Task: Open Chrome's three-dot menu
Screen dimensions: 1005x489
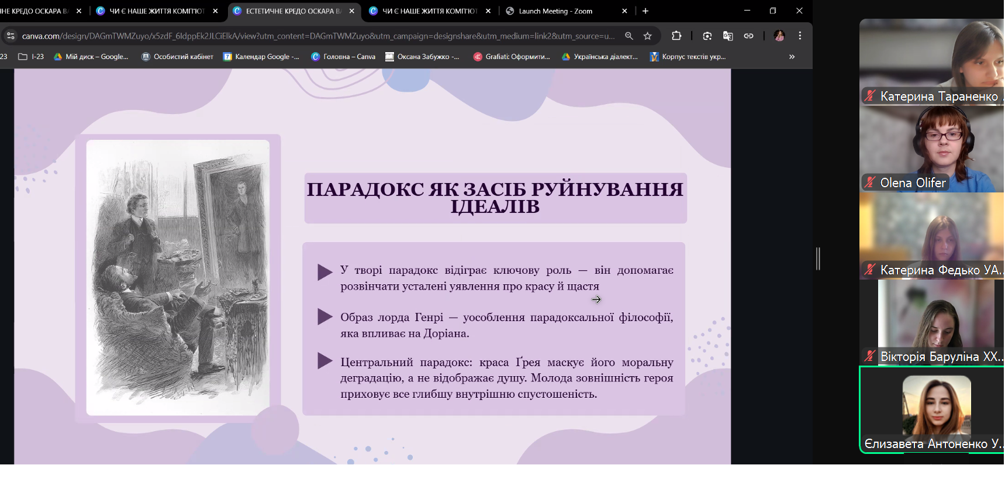Action: click(x=800, y=36)
